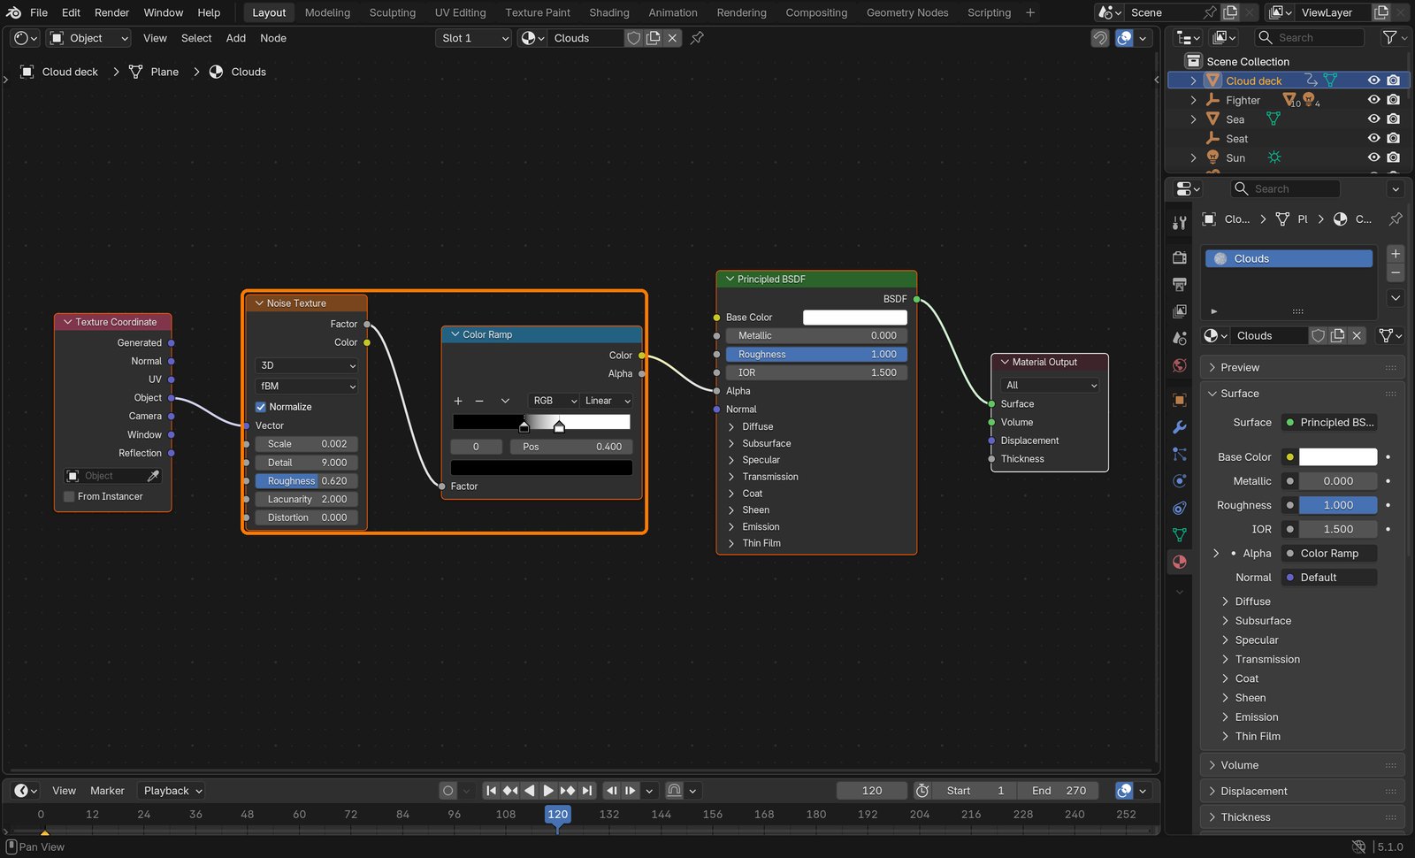Click fake user shield for Clouds material

coord(634,38)
